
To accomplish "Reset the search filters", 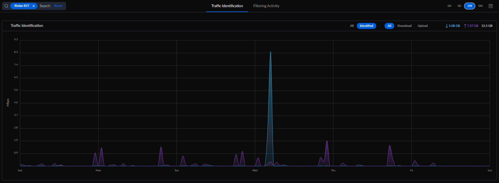I will coord(58,6).
